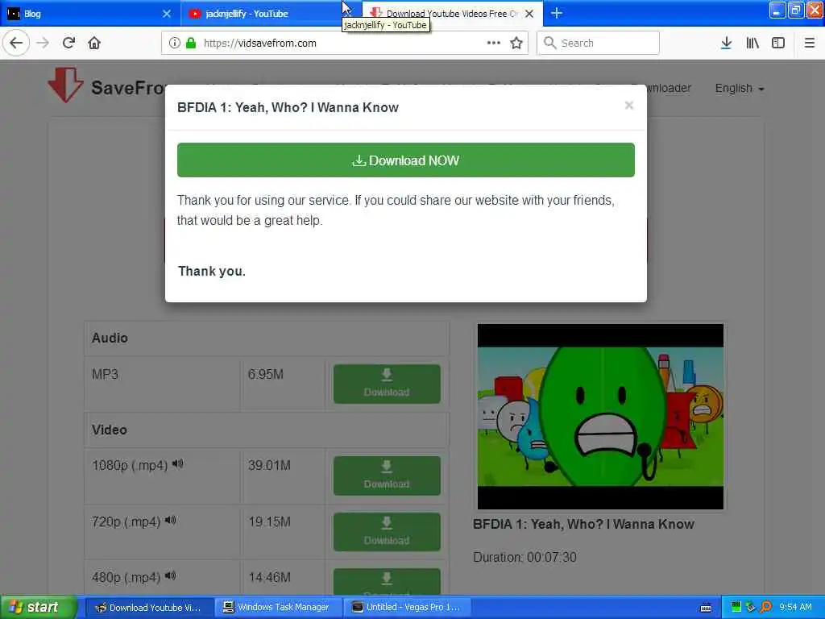Download the 480p mp4 video
825x619 pixels.
pyautogui.click(x=387, y=581)
